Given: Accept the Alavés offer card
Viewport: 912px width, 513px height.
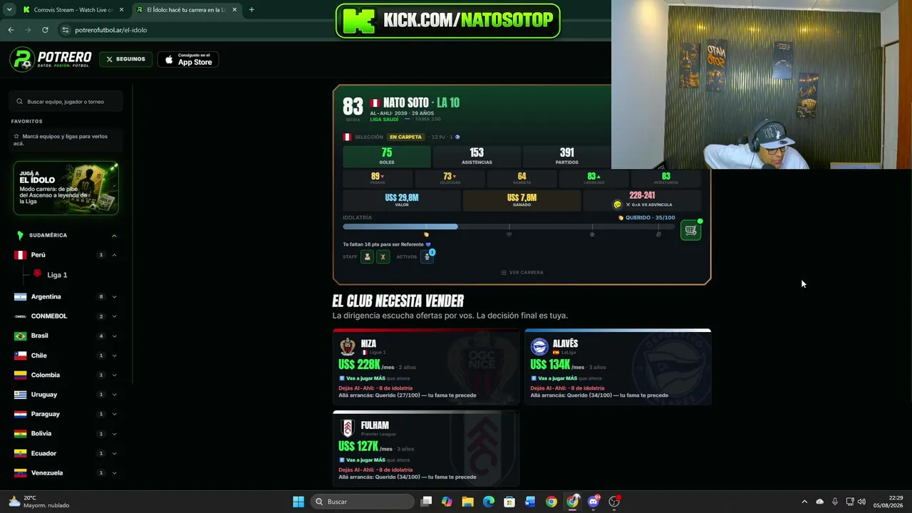Looking at the screenshot, I should (x=618, y=367).
